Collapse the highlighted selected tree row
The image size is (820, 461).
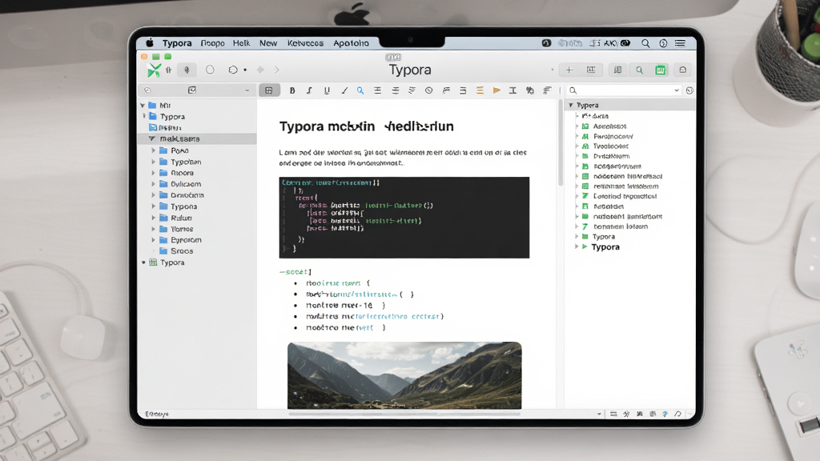(151, 138)
